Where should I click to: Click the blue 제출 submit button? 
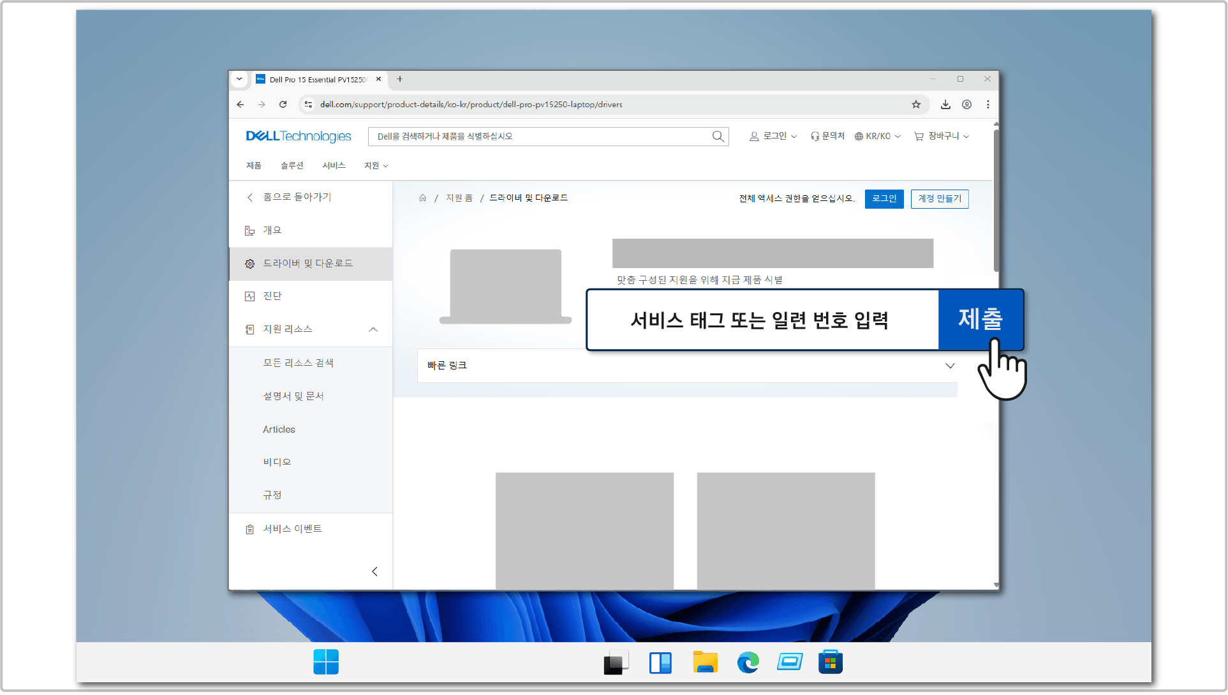[980, 319]
